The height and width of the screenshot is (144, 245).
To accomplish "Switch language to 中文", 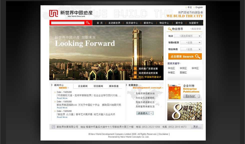I will pyautogui.click(x=190, y=7).
